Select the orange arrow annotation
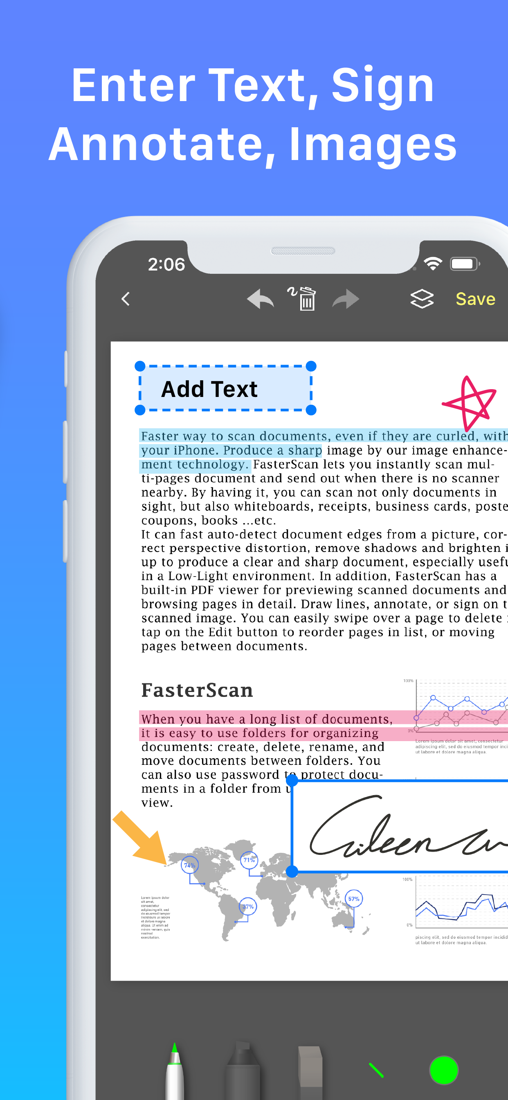This screenshot has width=508, height=1100. (140, 838)
